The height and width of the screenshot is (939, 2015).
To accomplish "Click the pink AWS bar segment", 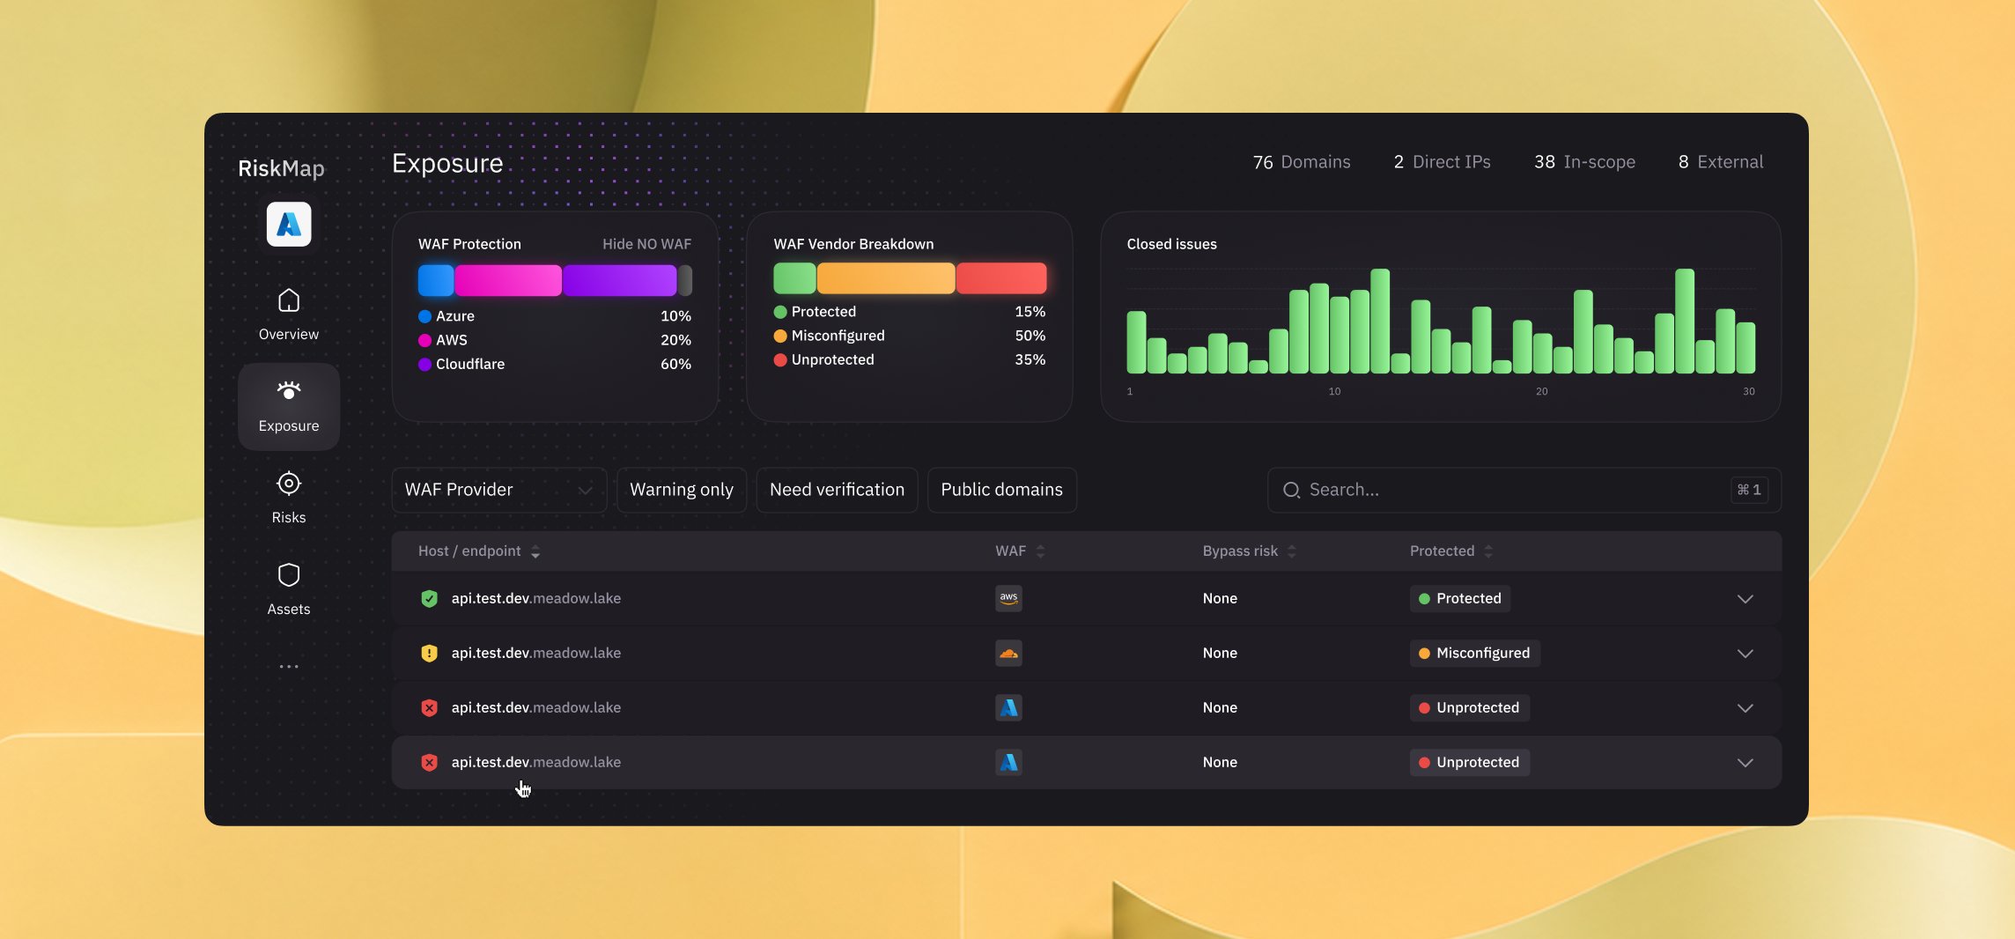I will point(508,280).
